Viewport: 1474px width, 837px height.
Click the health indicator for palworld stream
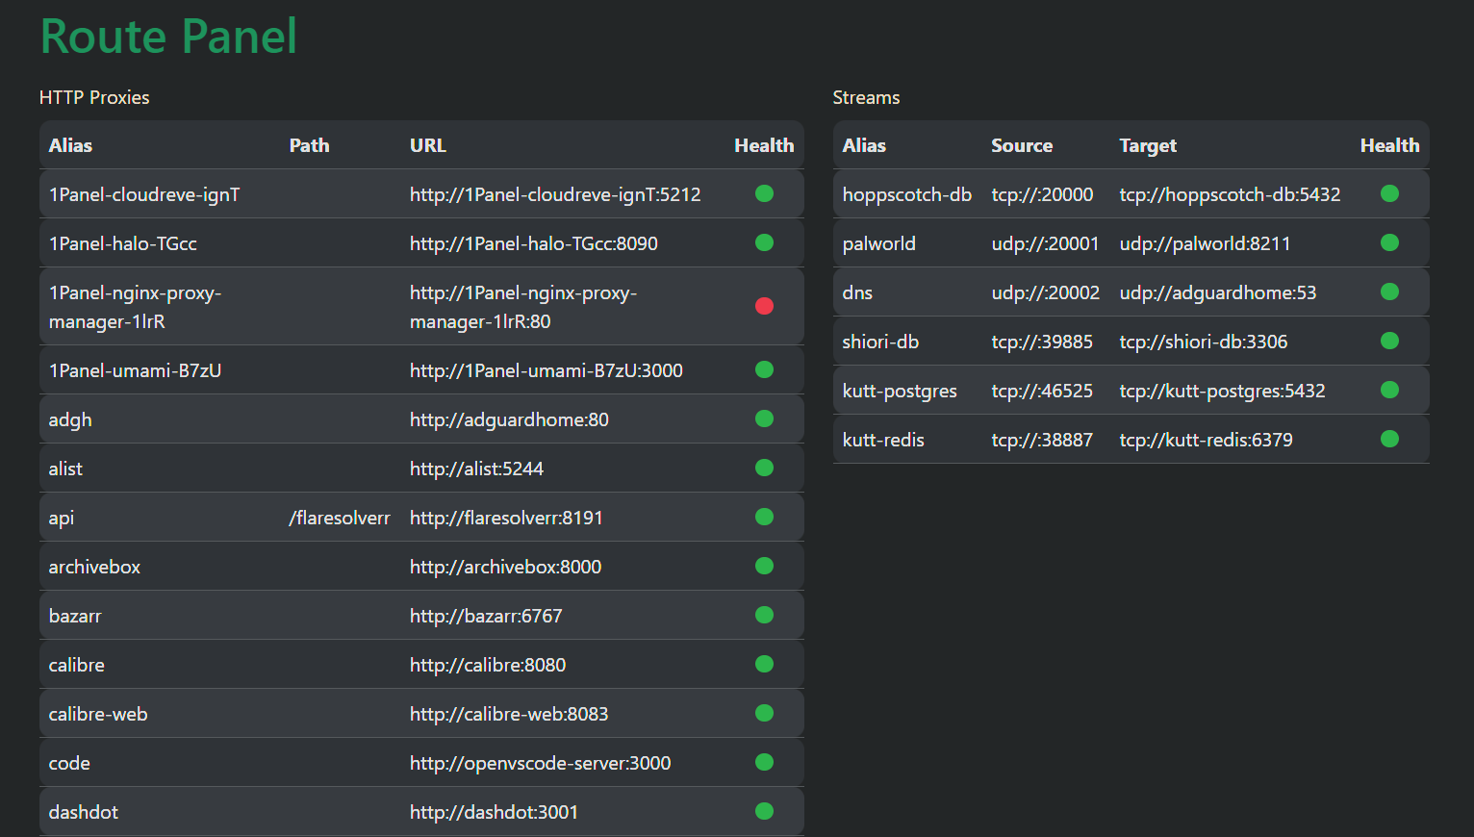click(x=1389, y=242)
